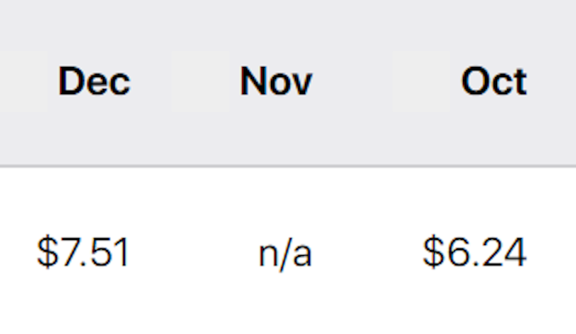Image resolution: width=576 pixels, height=334 pixels.
Task: Sort the table by the Oct column
Action: pos(494,81)
